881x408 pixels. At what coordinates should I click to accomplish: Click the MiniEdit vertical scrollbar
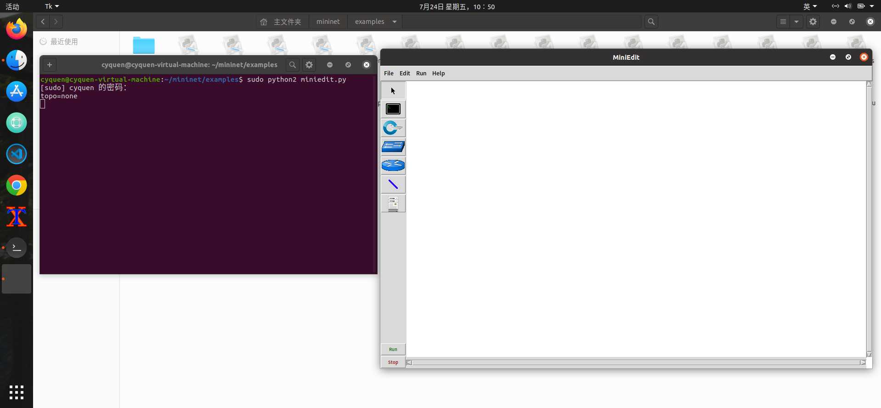coord(869,219)
